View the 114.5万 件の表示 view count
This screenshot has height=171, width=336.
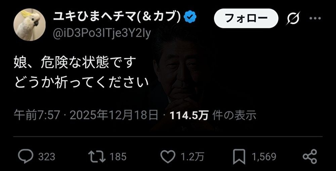pos(213,115)
